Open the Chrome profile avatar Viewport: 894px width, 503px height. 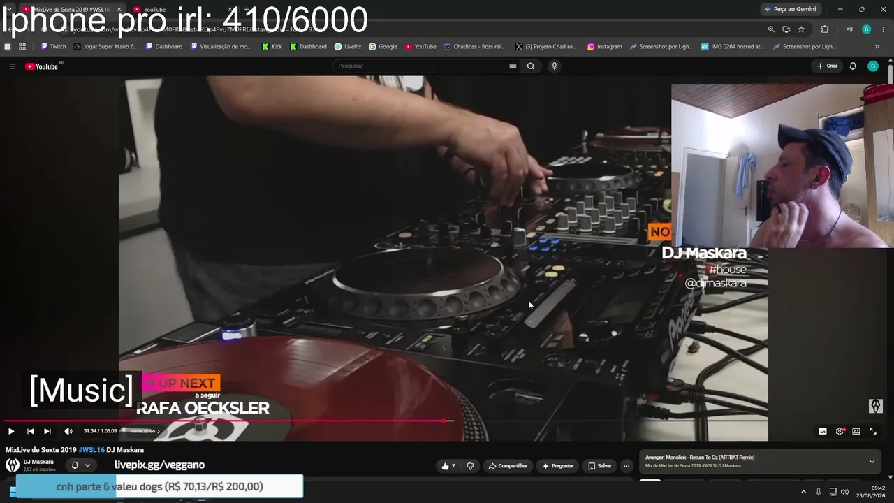coord(867,29)
